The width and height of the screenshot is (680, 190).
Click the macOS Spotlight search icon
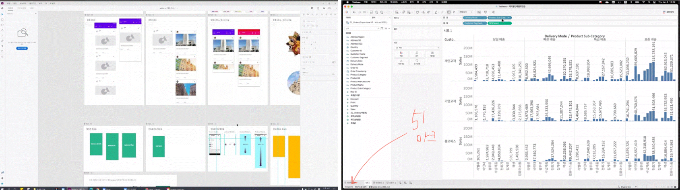(x=649, y=2)
